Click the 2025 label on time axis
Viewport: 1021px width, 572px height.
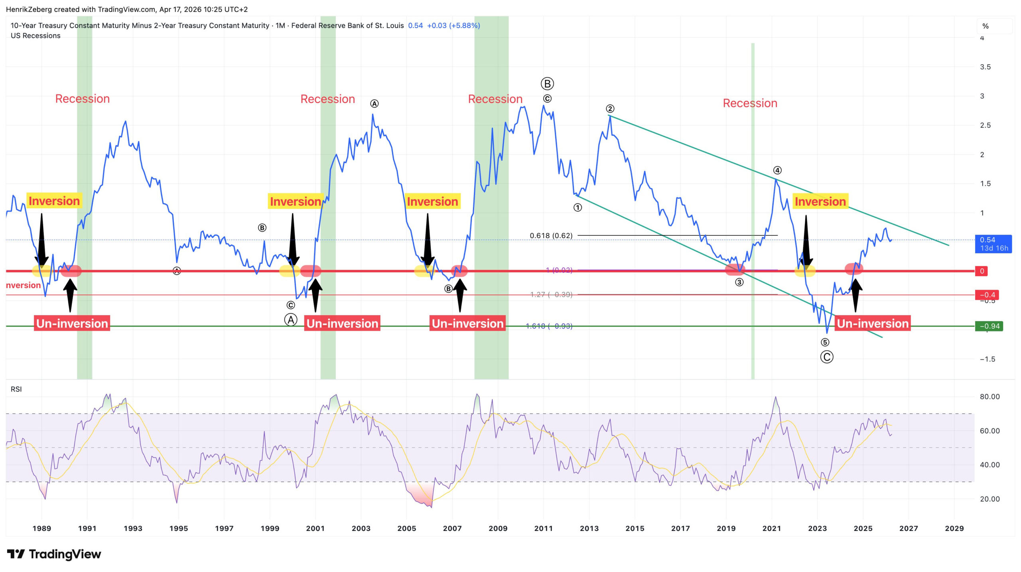point(863,529)
